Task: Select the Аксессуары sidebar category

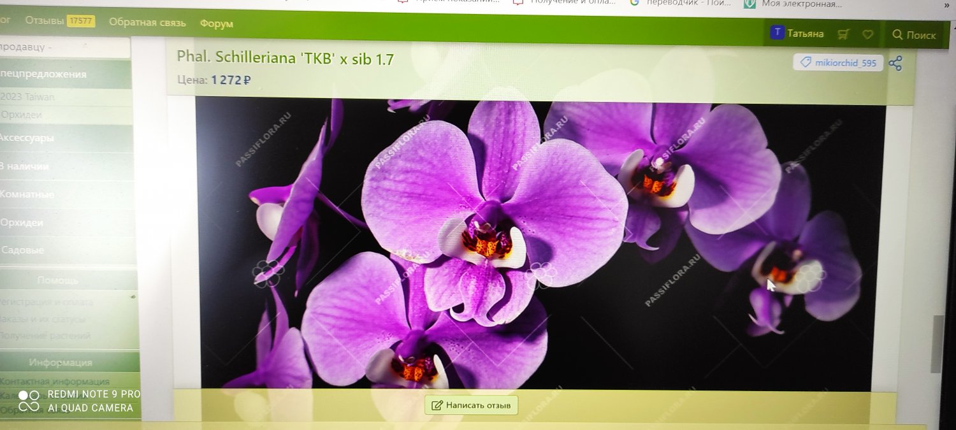Action: (x=29, y=138)
